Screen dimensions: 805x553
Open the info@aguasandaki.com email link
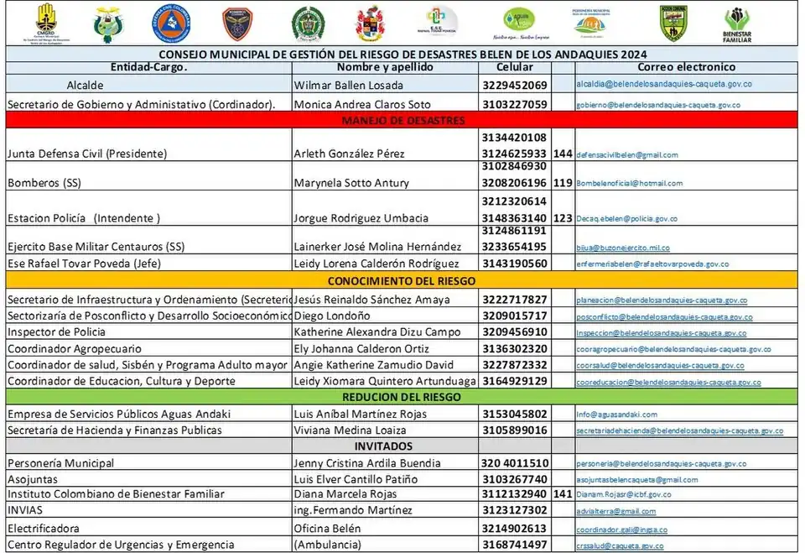click(x=616, y=415)
